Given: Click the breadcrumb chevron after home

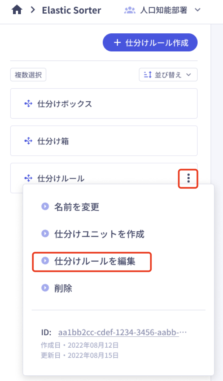Looking at the screenshot, I should pyautogui.click(x=32, y=10).
